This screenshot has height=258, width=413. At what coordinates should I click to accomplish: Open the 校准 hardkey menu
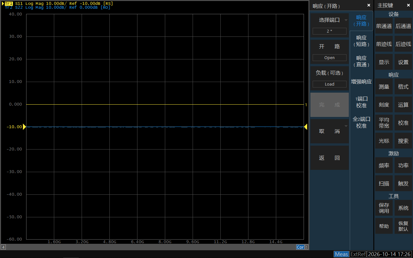pyautogui.click(x=403, y=123)
